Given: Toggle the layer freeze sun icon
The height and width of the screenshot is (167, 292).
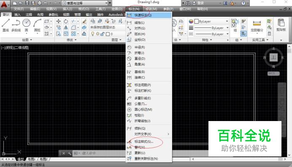Looking at the screenshot, I should 97,34.
